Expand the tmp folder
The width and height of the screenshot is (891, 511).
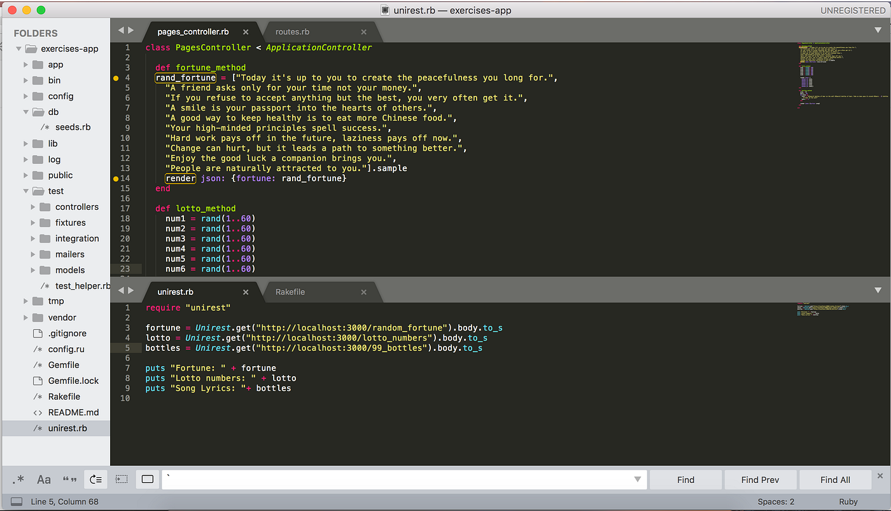[26, 301]
